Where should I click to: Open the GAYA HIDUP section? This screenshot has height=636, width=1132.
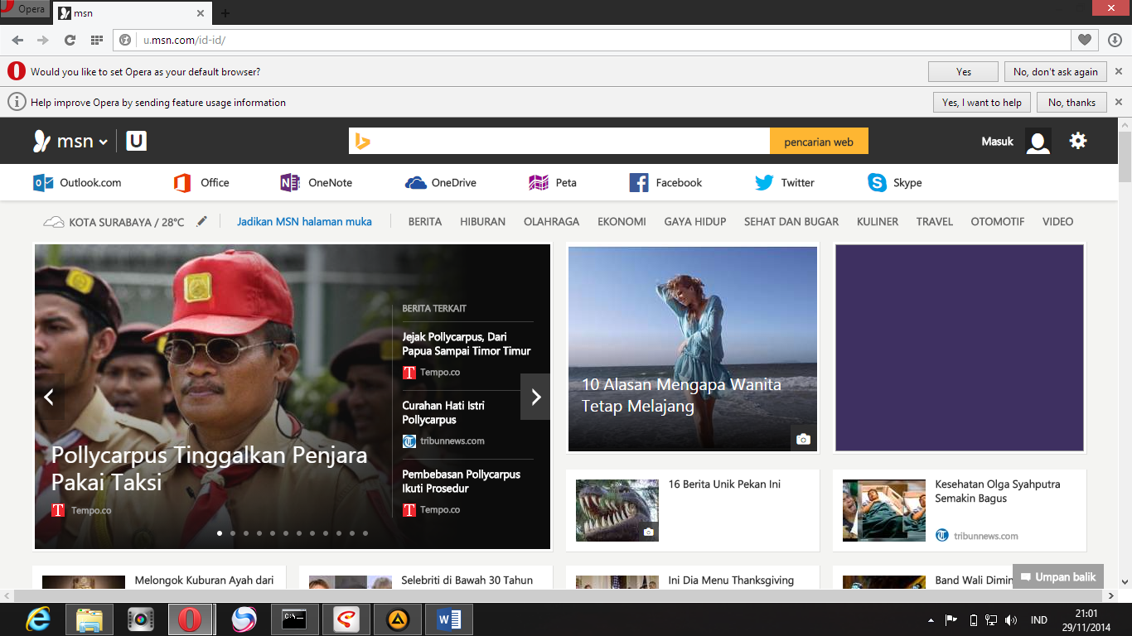click(695, 222)
